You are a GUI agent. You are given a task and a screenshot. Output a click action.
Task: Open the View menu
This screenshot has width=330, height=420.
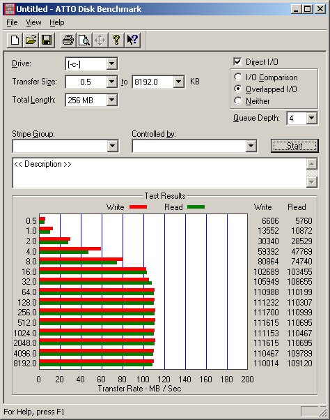[x=33, y=22]
